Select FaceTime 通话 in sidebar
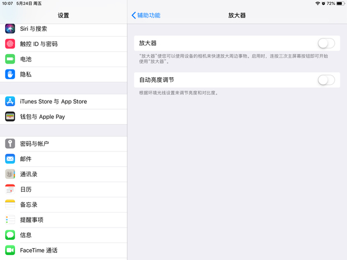 tap(63, 250)
